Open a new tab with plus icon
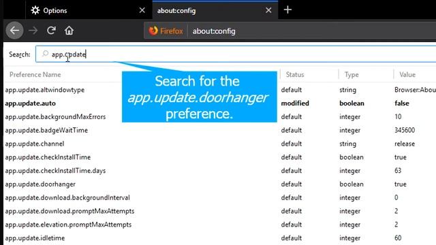Viewport: 436px width, 245px height. click(x=287, y=10)
